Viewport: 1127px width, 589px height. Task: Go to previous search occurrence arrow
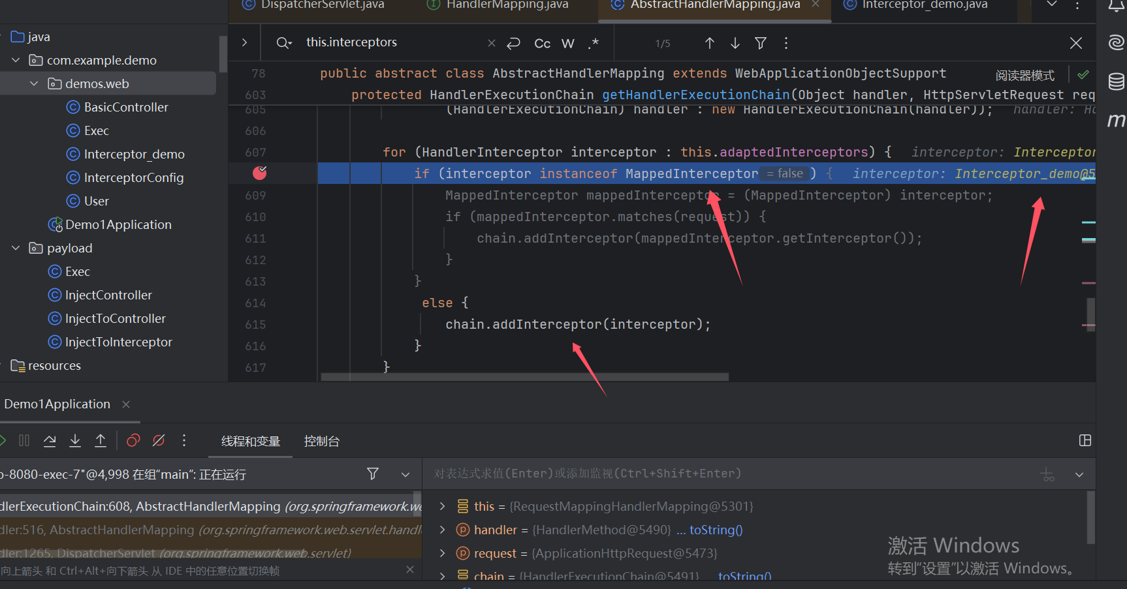(x=710, y=43)
